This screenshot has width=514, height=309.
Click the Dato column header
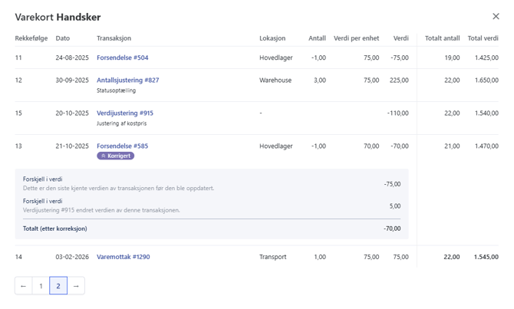point(63,38)
